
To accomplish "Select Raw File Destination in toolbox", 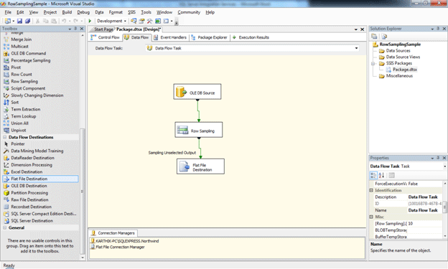I will click(x=29, y=200).
